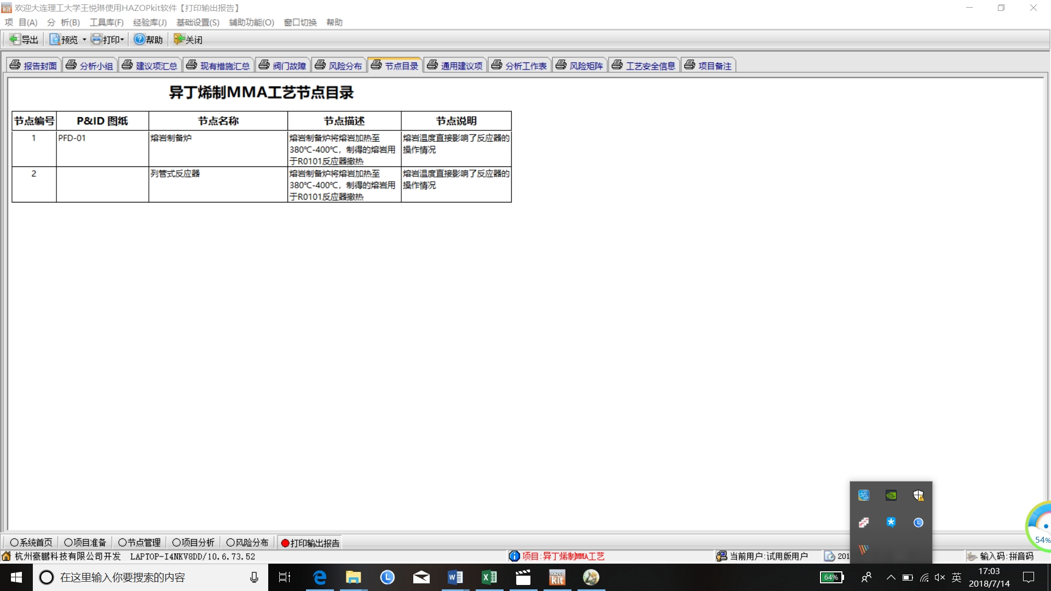1051x591 pixels.
Task: Click the 打印 printer toolbar icon
Action: click(97, 39)
